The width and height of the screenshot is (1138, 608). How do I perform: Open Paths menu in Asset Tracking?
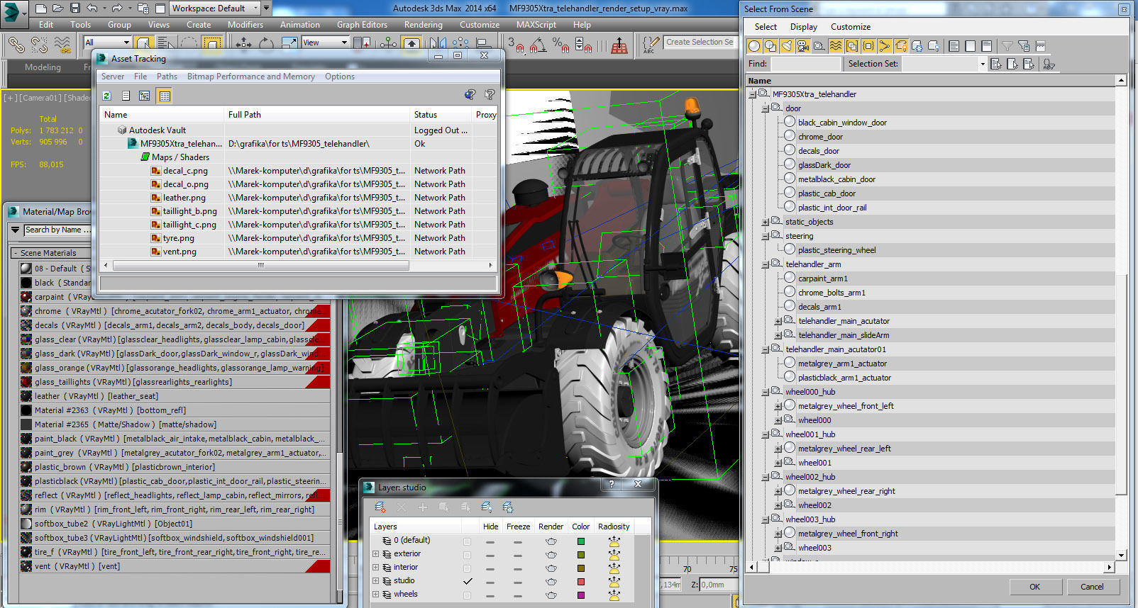pyautogui.click(x=167, y=77)
